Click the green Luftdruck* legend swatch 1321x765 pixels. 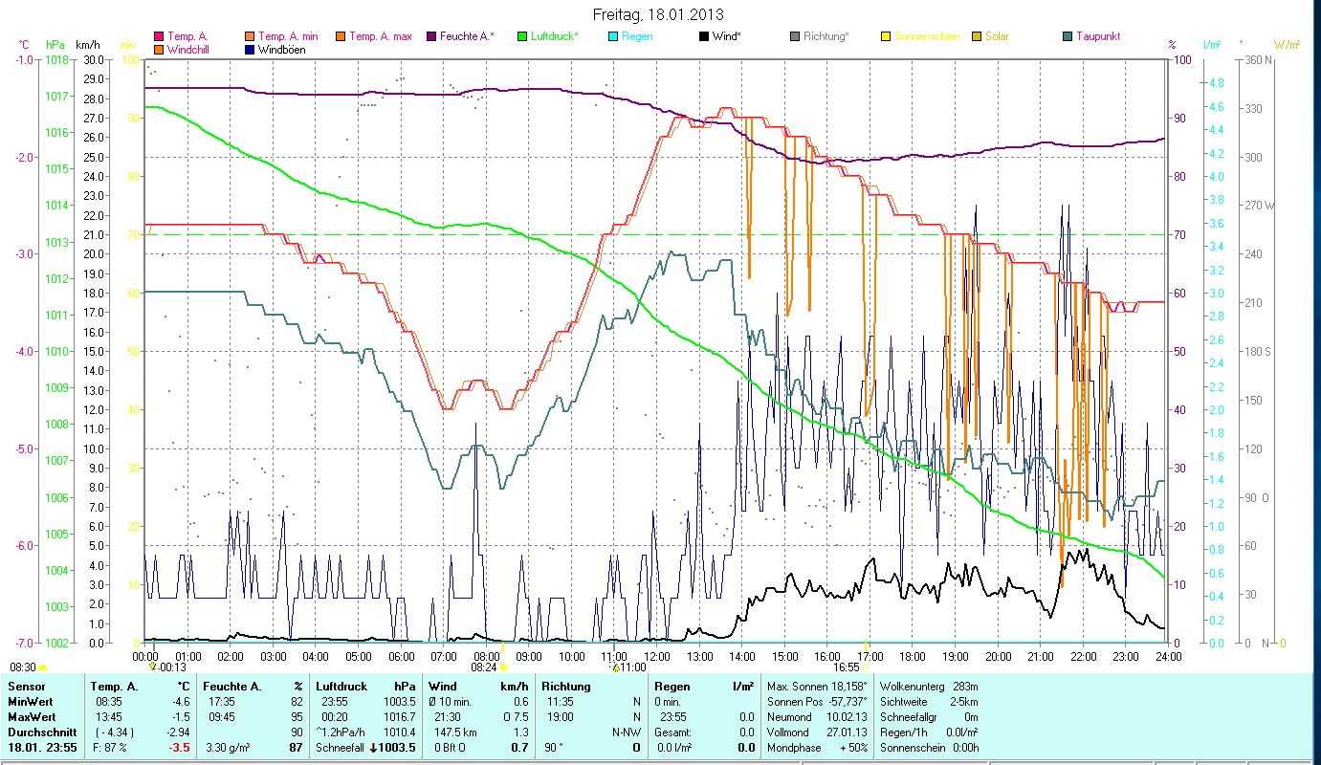point(522,36)
